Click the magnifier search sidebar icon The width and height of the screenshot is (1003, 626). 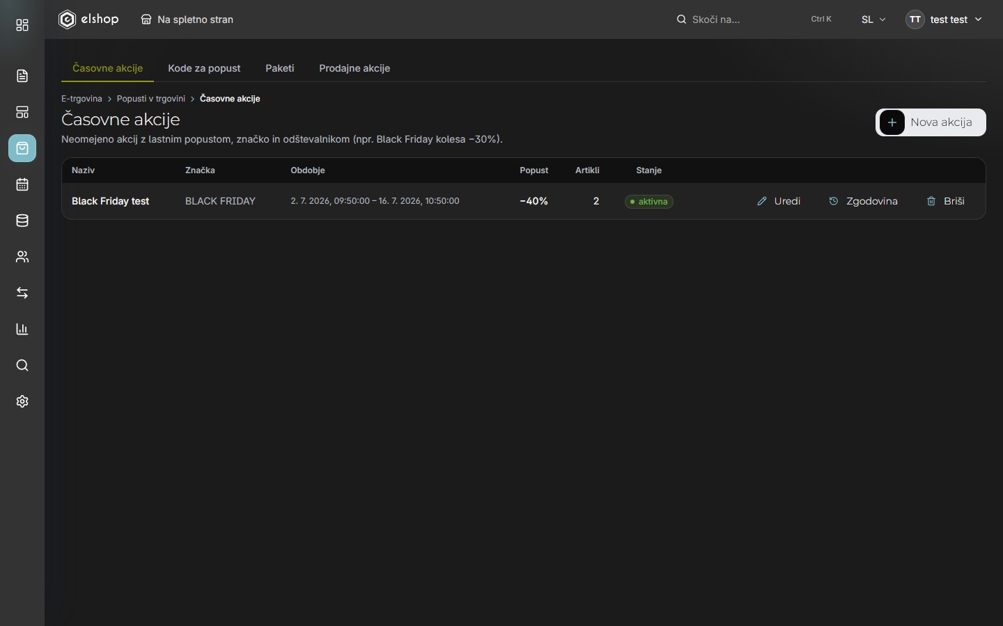click(x=22, y=365)
